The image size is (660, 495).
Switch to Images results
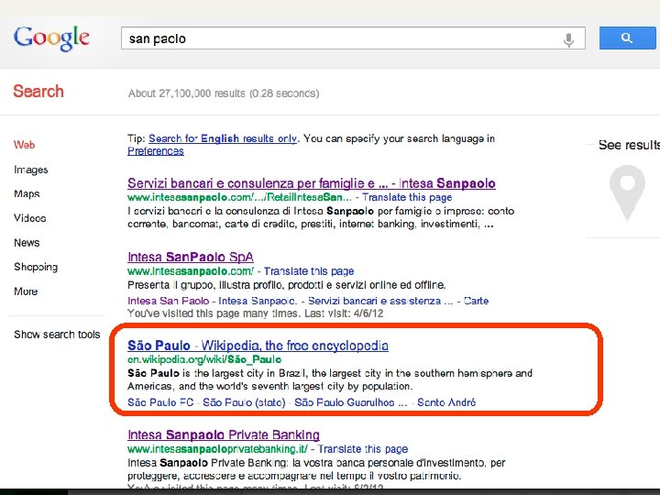pyautogui.click(x=31, y=170)
